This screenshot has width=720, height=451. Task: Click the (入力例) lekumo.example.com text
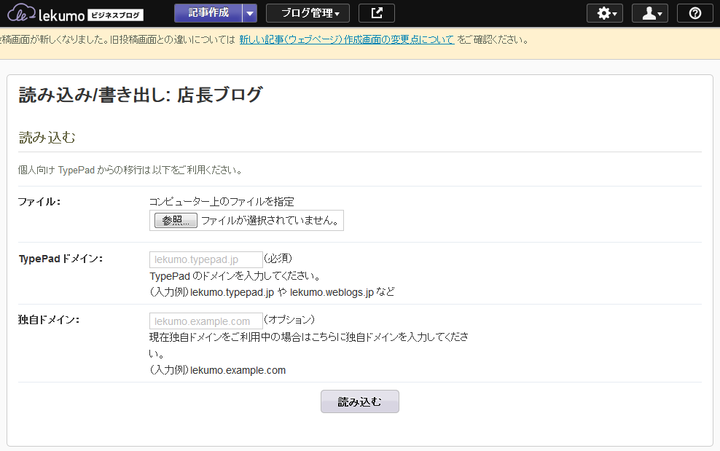[x=218, y=370]
